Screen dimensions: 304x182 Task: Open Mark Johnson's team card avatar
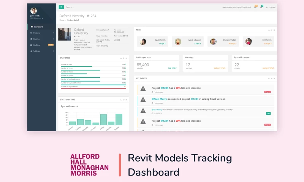[x=178, y=42]
